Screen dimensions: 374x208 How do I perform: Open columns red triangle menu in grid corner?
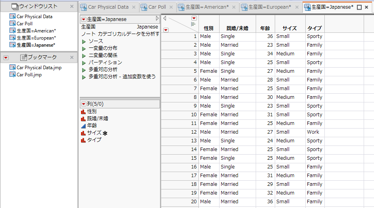coord(194,18)
